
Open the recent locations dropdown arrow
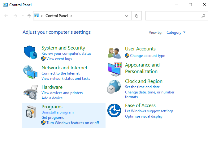pos(23,16)
